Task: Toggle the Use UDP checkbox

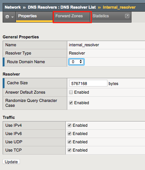Action: click(x=69, y=142)
